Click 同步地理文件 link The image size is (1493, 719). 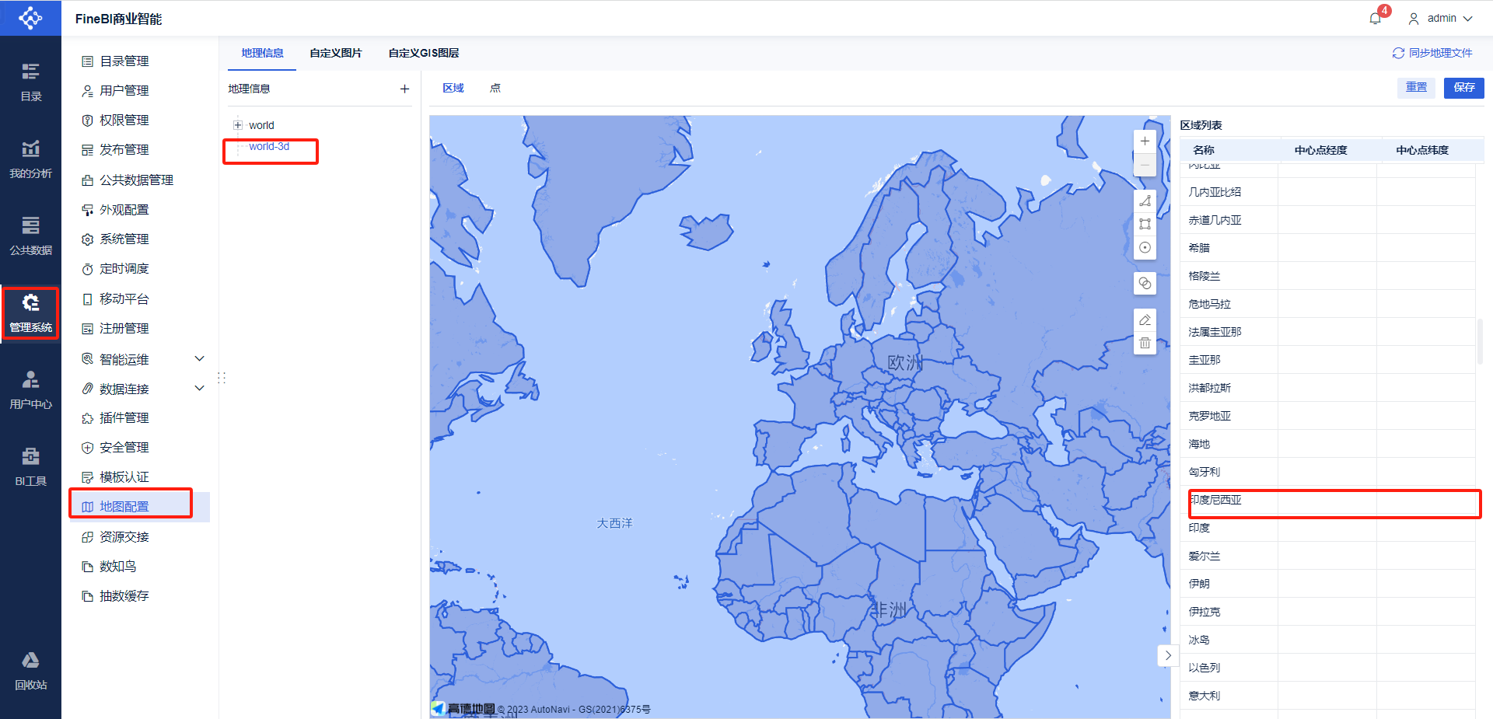[x=1432, y=53]
